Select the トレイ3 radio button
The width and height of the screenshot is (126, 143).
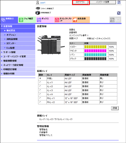(x=40, y=90)
